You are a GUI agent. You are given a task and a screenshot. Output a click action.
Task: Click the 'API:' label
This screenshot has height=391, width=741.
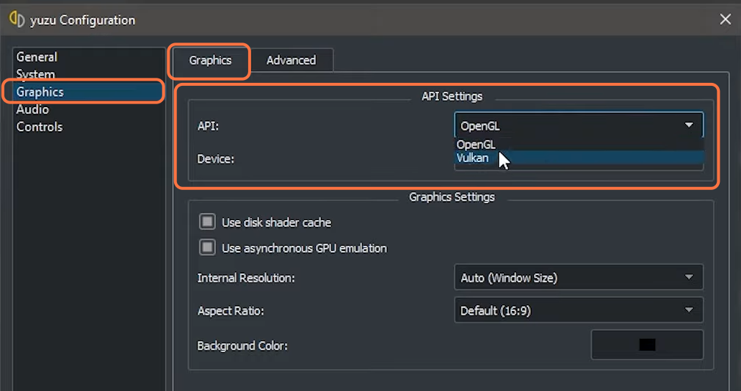208,126
